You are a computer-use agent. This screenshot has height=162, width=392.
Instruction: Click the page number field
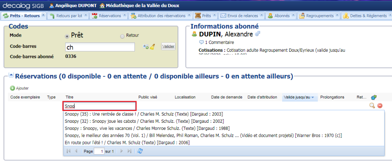pos(99,151)
